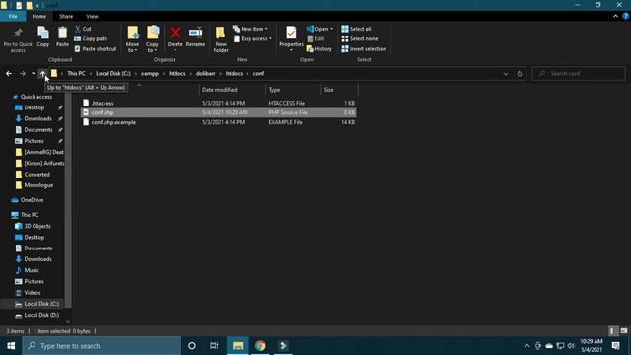Click Copy path in Clipboard group

[91, 39]
